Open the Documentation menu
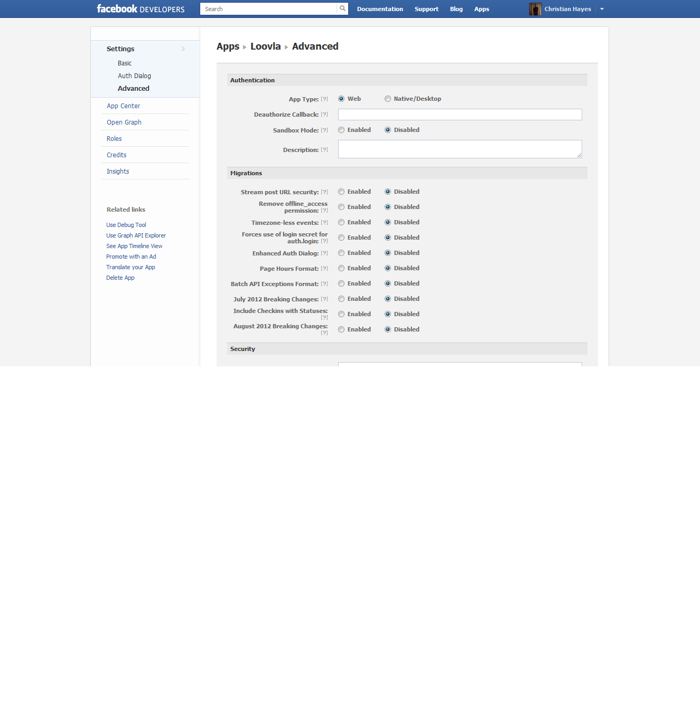The image size is (700, 712). pyautogui.click(x=380, y=9)
